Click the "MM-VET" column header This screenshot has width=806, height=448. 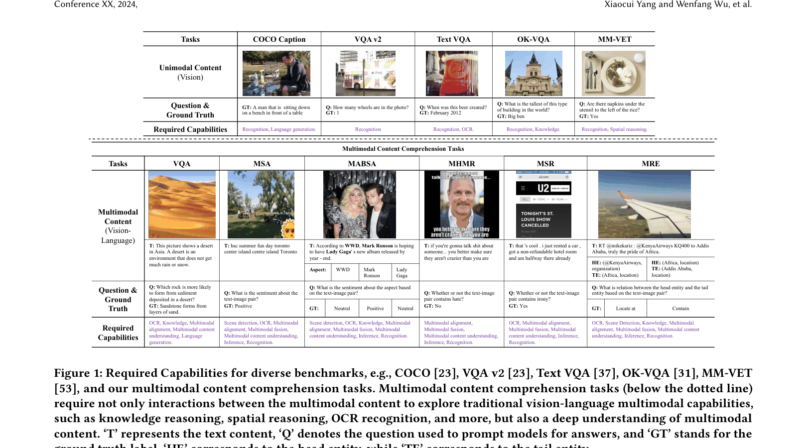(615, 39)
